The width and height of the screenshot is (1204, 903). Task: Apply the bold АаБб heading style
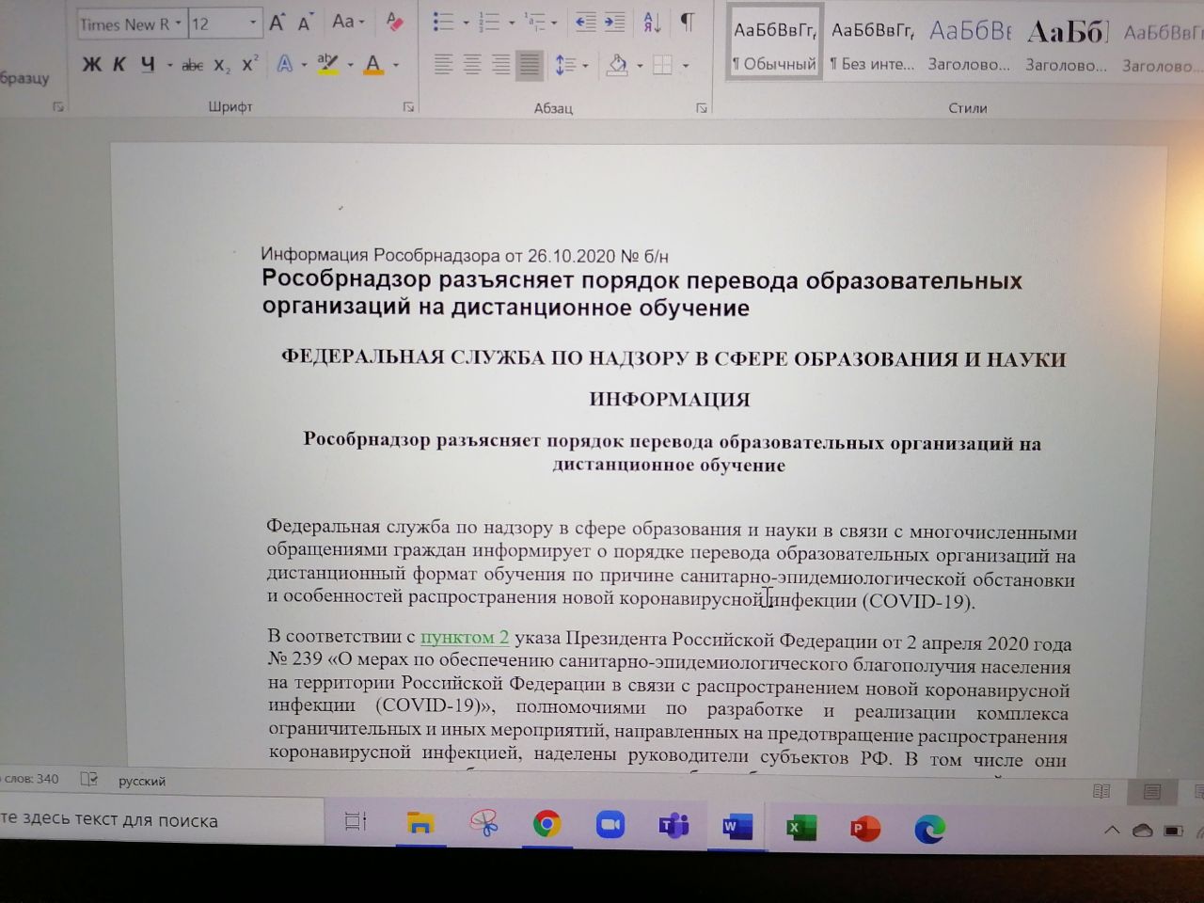click(x=1067, y=44)
